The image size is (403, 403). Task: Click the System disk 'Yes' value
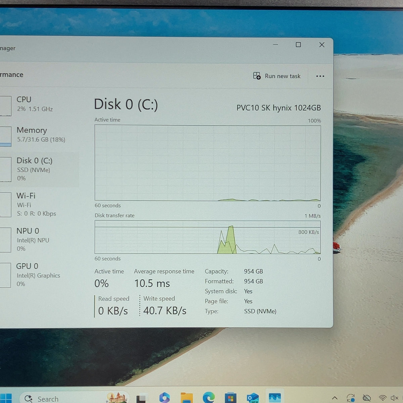pos(248,291)
